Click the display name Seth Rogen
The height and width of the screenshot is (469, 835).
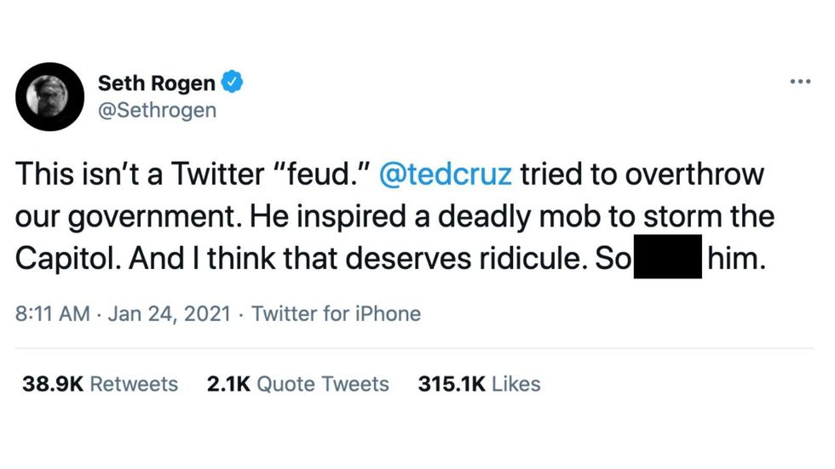156,83
